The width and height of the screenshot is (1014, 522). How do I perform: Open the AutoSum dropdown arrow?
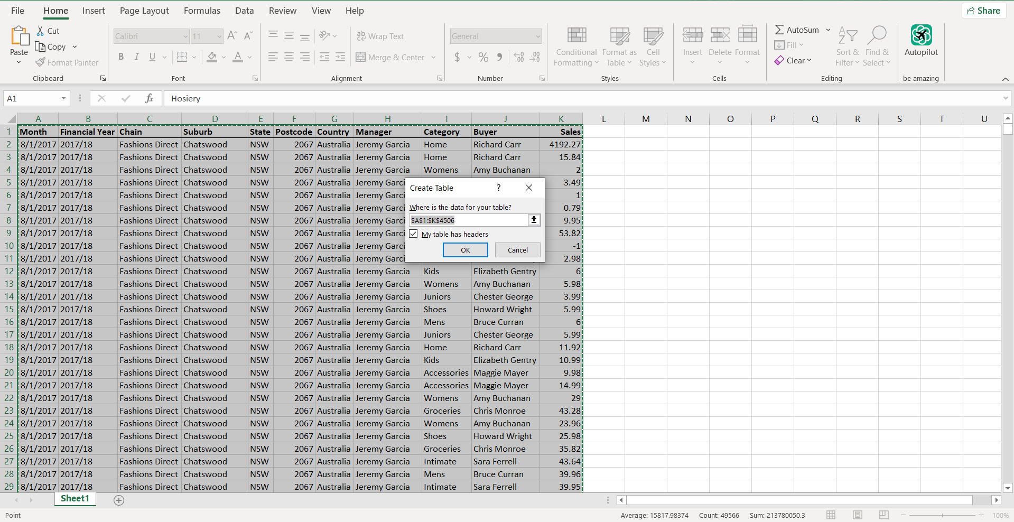(x=828, y=30)
